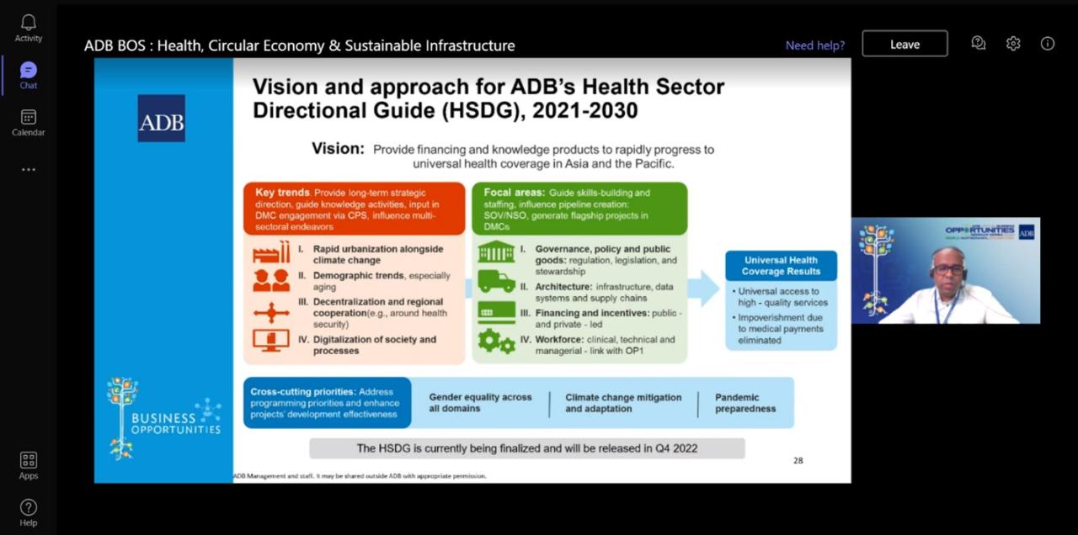Click 'Impoverishment due to medical payments eliminated' text

point(781,329)
